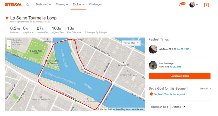Open the notifications bell icon

[x=181, y=5]
